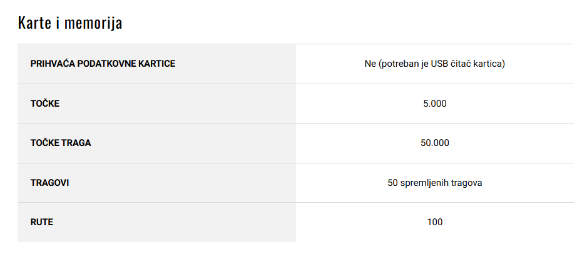Viewport: 587px width, 262px height.
Task: Click the Ne (potreban je USB čitač kartica) value
Action: click(x=435, y=64)
